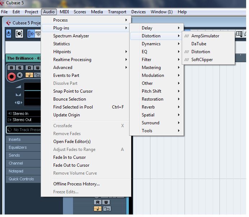Screen dimensions: 249x217
Task: Click the pan slider field in the inspector
Action: [x=32, y=94]
